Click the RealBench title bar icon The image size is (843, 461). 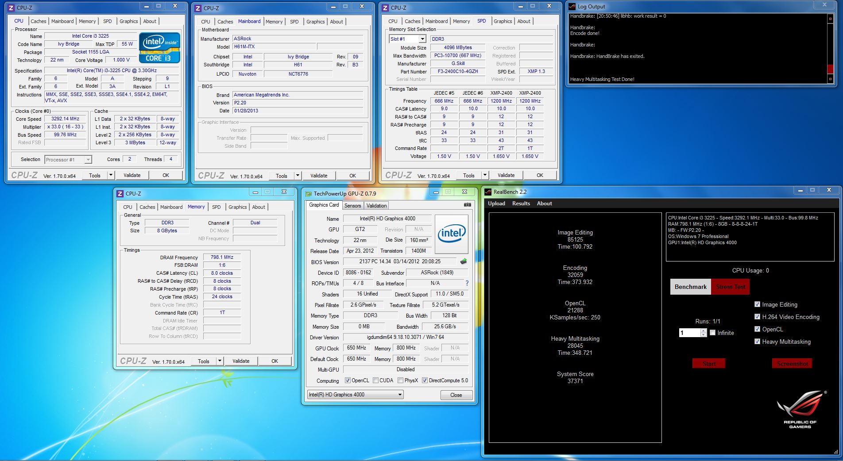point(488,192)
